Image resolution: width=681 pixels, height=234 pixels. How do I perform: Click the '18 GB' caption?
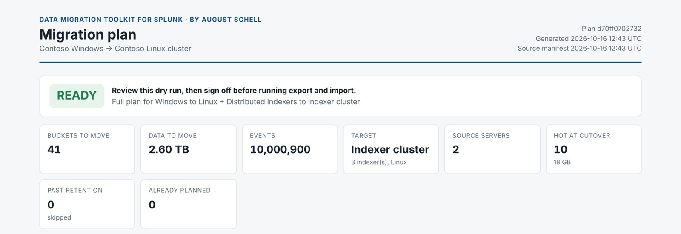click(562, 162)
